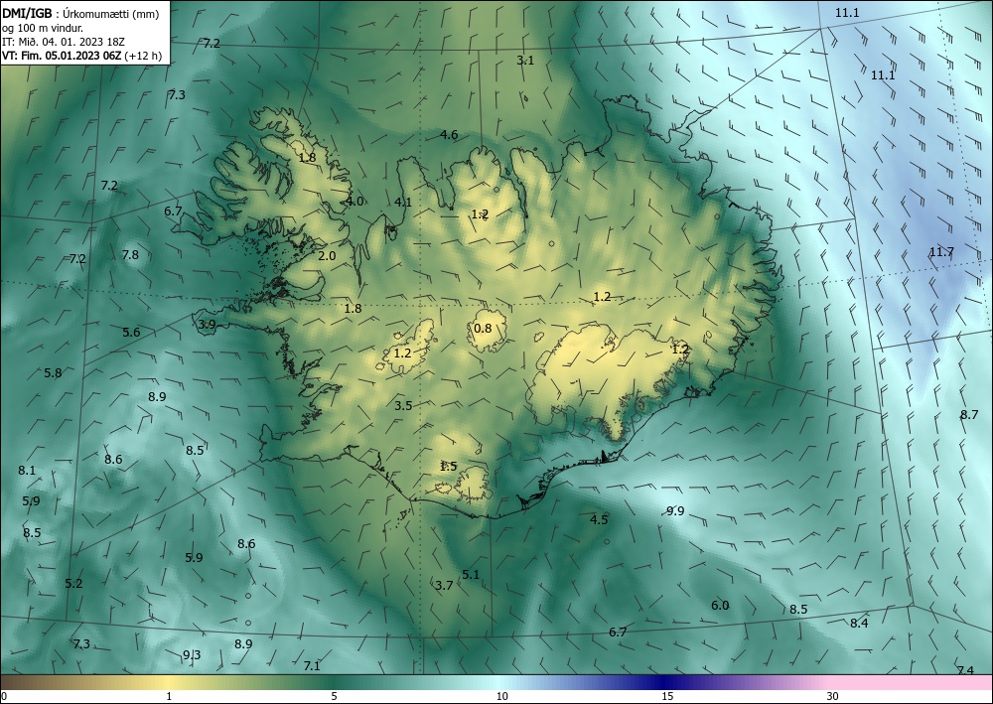The width and height of the screenshot is (993, 704).
Task: Click the 3.5 value in southwest Iceland
Action: click(x=403, y=406)
